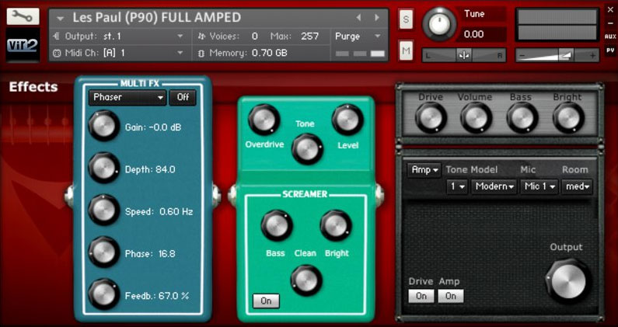Screen dimensions: 618x327
Task: Close the instrument with the X button
Action: coord(610,10)
